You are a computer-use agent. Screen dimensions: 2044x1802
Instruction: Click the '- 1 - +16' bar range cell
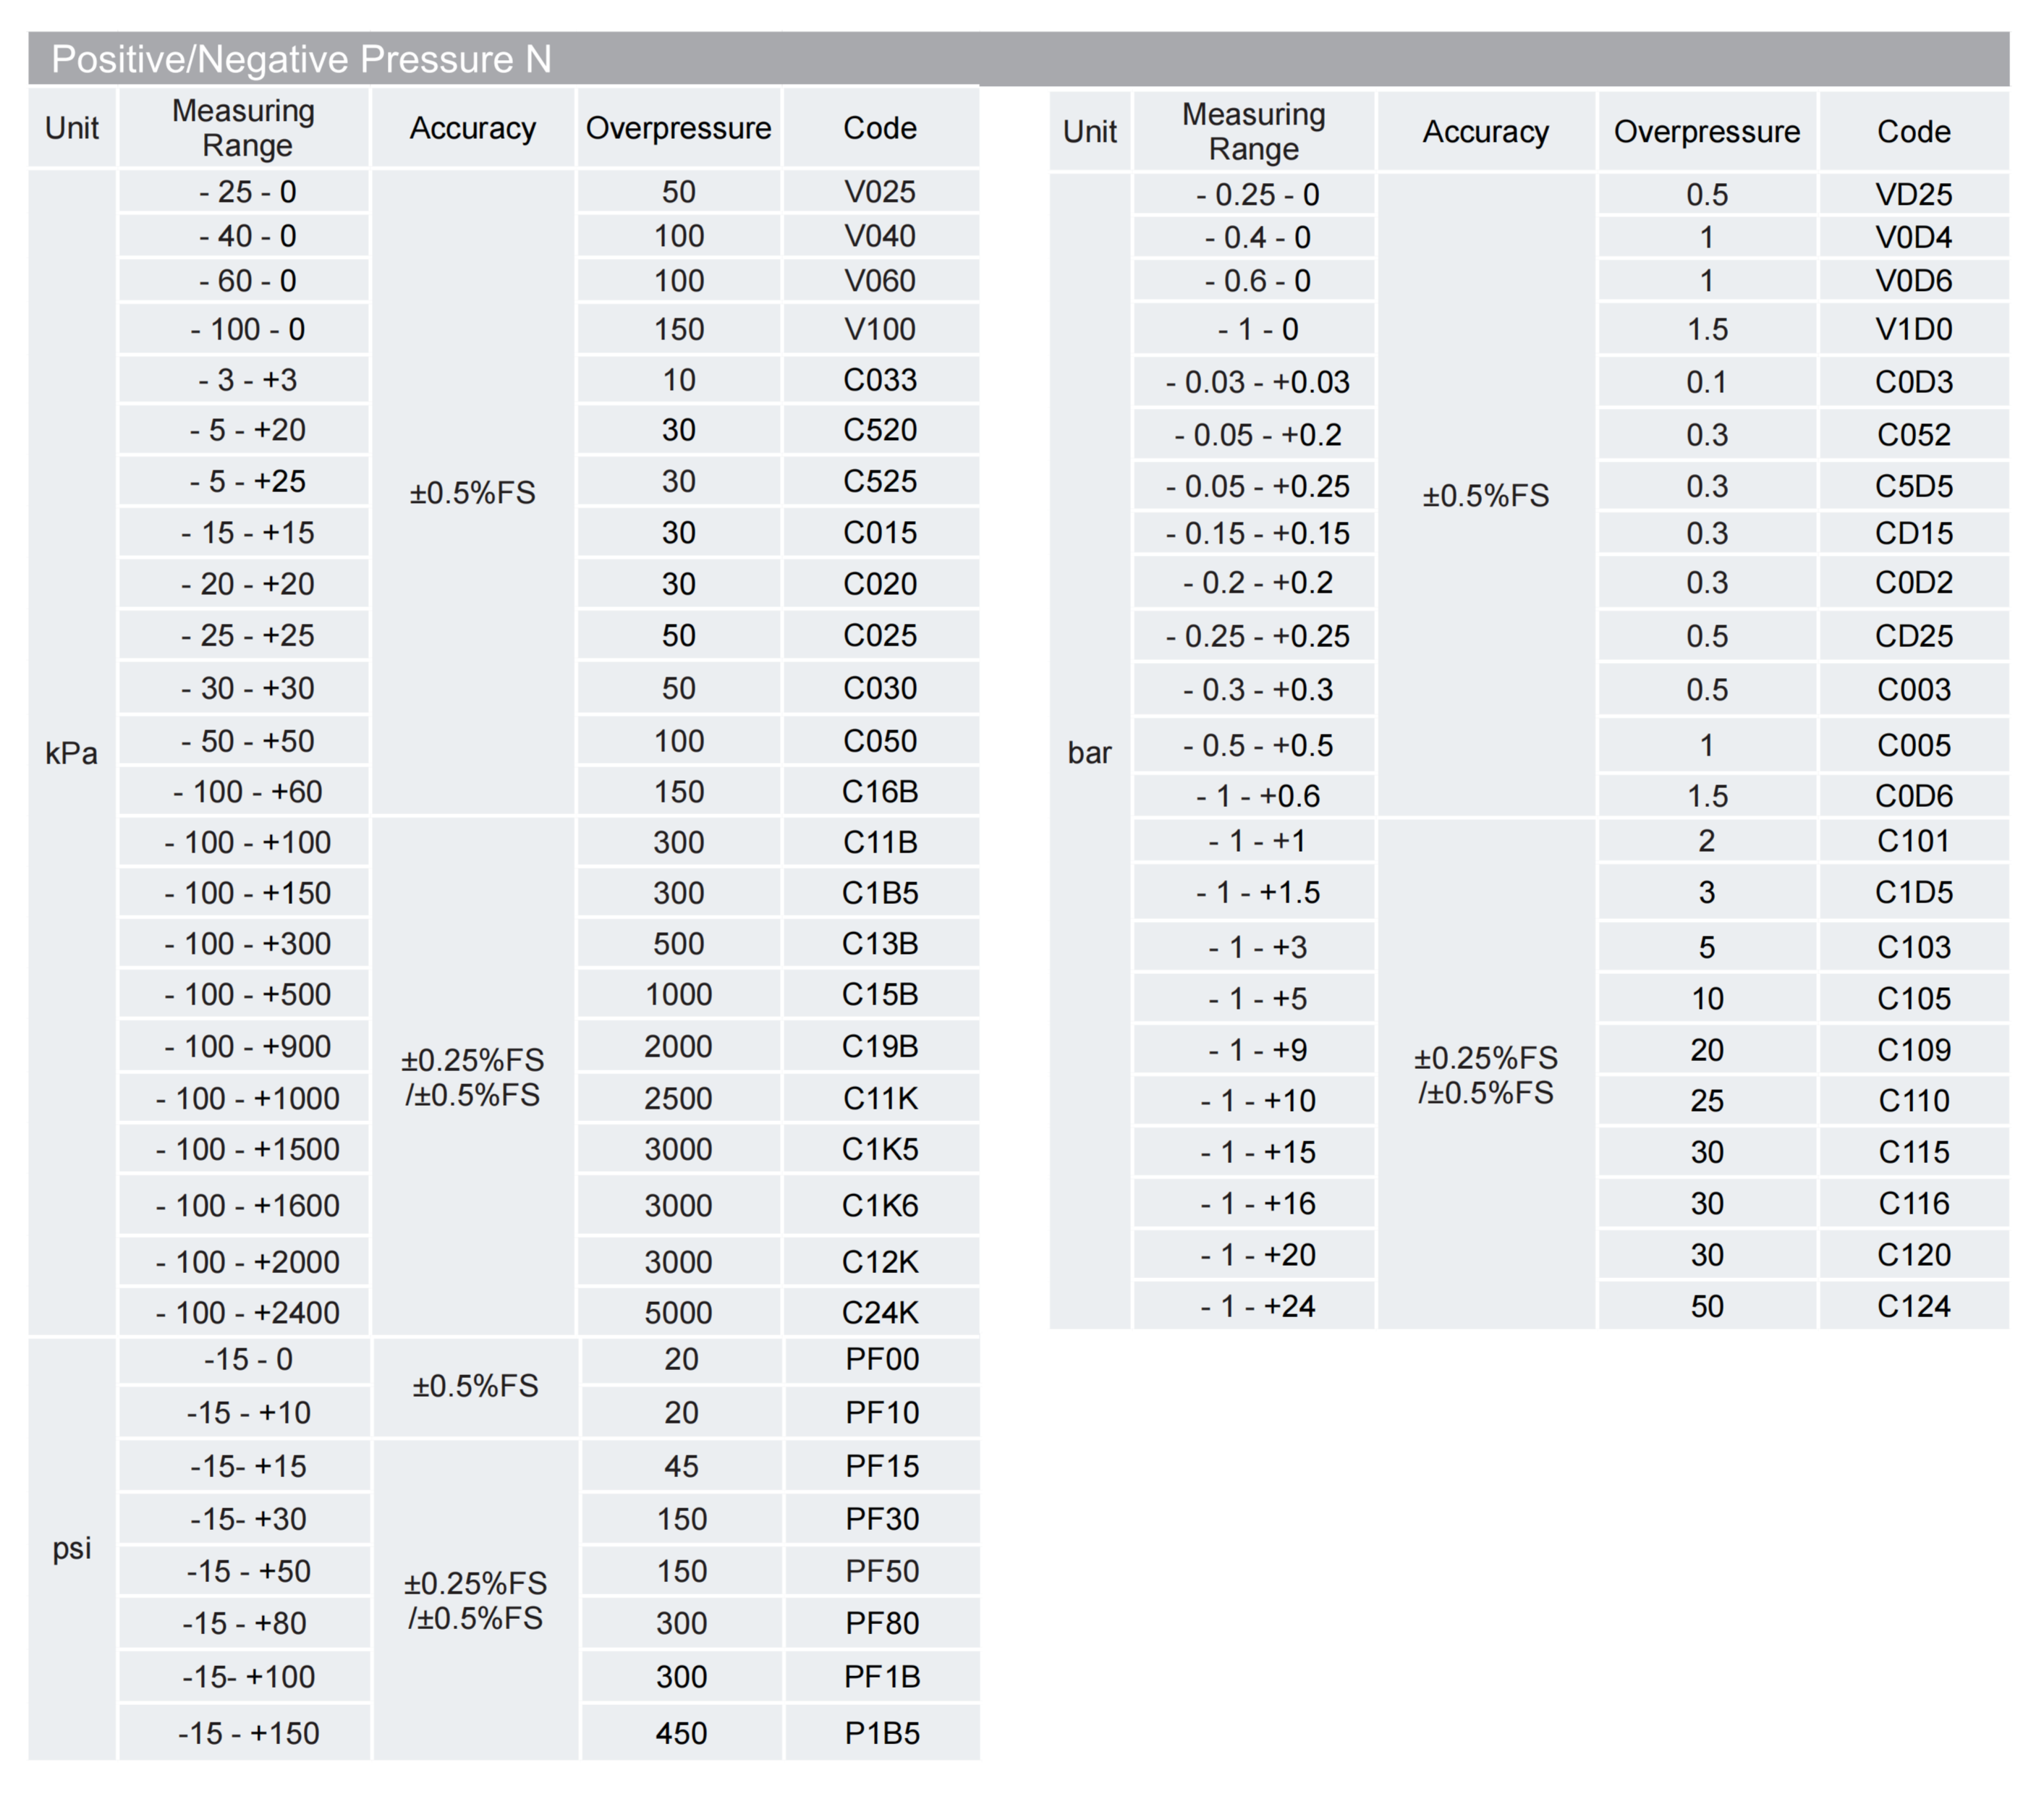(1257, 1203)
